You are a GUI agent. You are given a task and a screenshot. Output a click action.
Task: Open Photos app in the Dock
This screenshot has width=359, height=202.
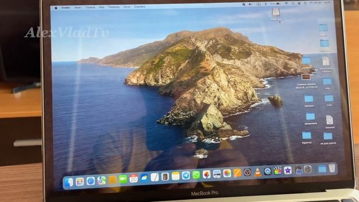click(x=227, y=173)
